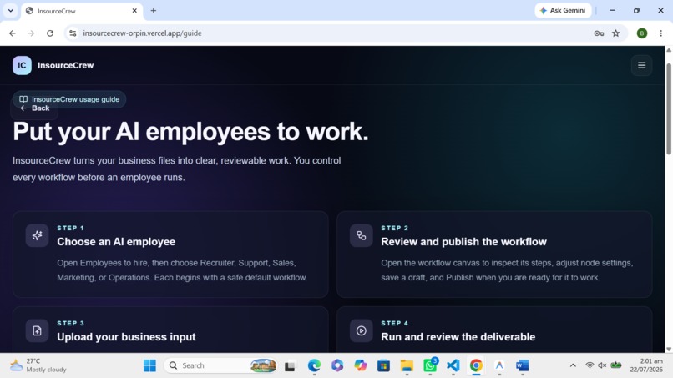The width and height of the screenshot is (673, 378).
Task: Switch to Chrome on the taskbar
Action: click(x=476, y=365)
